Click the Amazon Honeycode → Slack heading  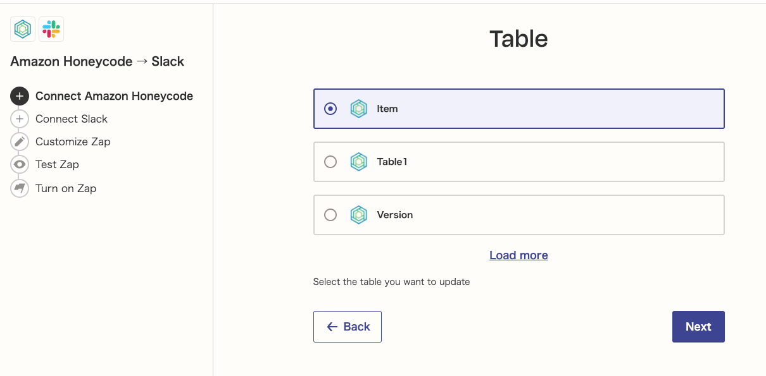coord(97,61)
